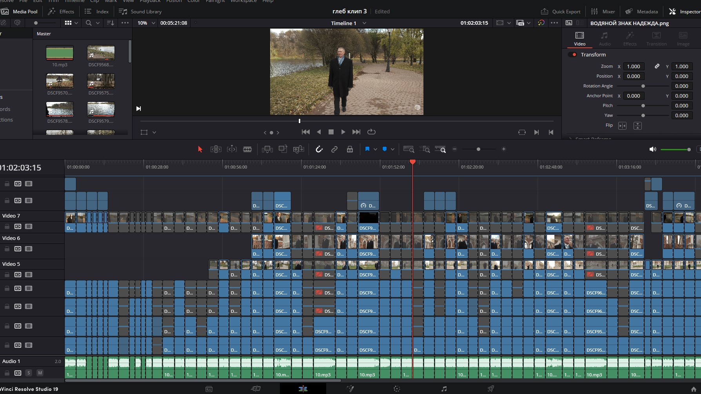
Task: Toggle Position Lock icon
Action: pyautogui.click(x=350, y=149)
